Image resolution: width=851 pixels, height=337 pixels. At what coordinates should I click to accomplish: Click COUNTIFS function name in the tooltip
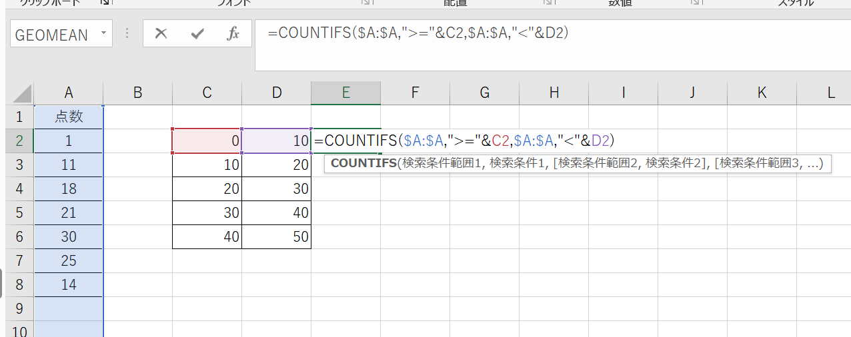tap(363, 163)
